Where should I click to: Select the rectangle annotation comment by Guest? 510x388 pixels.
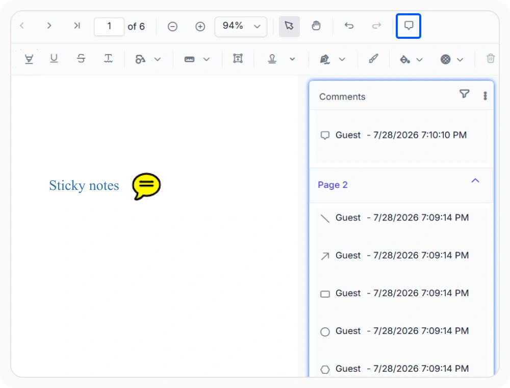point(401,293)
